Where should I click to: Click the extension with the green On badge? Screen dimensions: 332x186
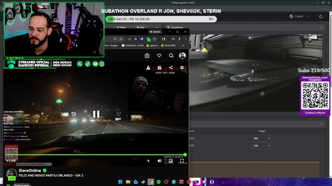(148, 39)
